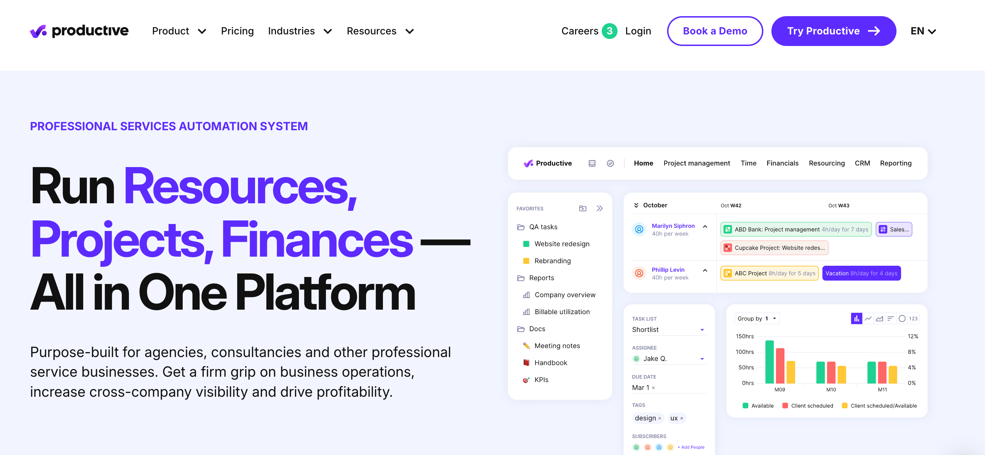Image resolution: width=985 pixels, height=455 pixels.
Task: Click the checkmark circle icon in app header
Action: pos(610,163)
